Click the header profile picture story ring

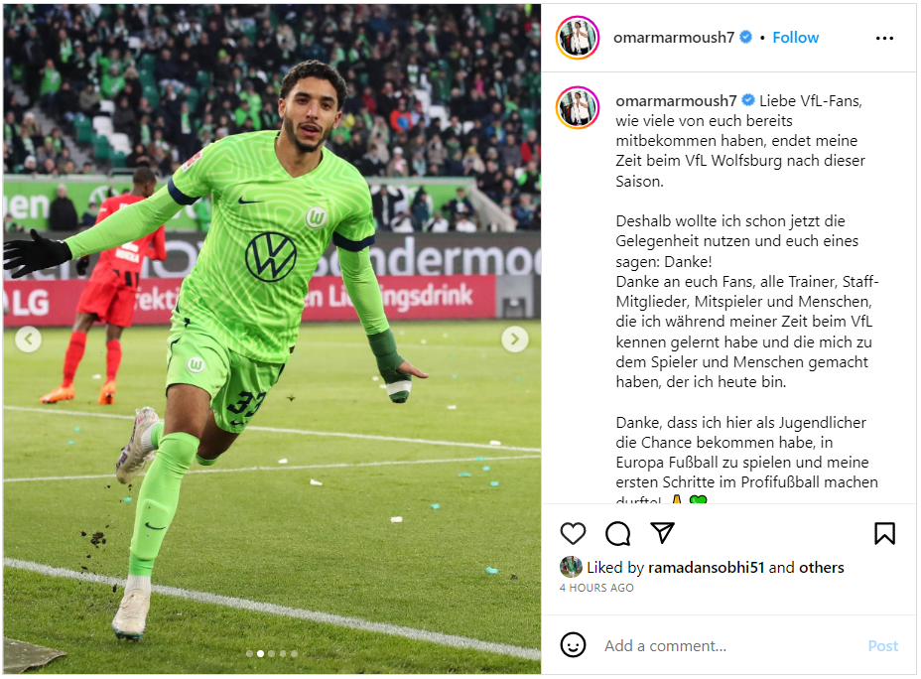click(578, 38)
